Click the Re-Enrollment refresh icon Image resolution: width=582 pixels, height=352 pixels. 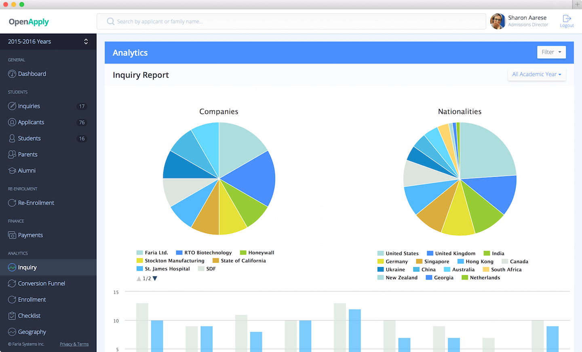click(12, 203)
